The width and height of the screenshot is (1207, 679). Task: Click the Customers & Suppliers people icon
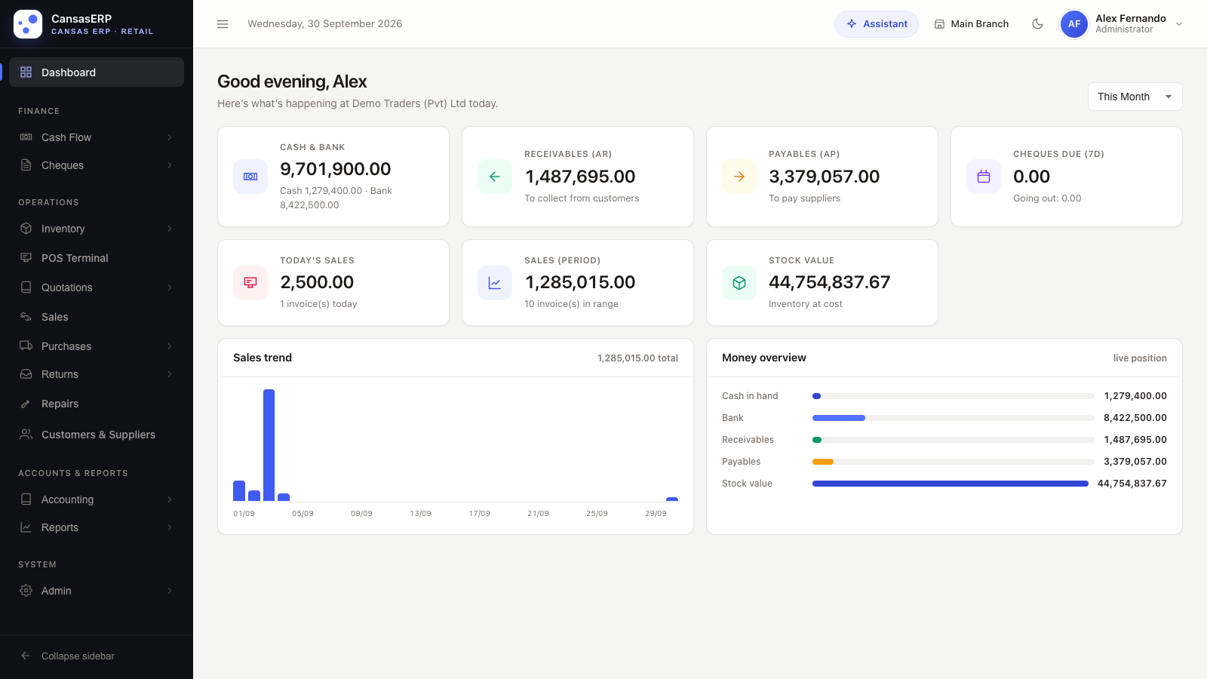(x=26, y=435)
